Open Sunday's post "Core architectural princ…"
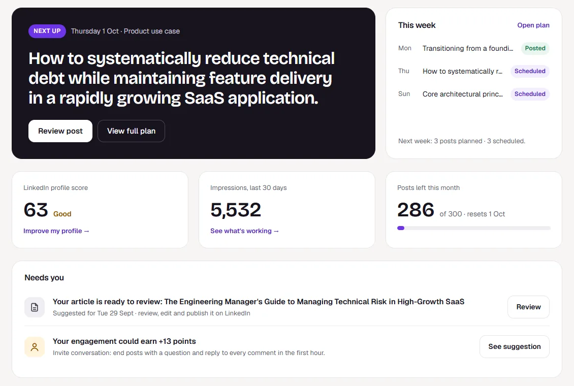 462,94
